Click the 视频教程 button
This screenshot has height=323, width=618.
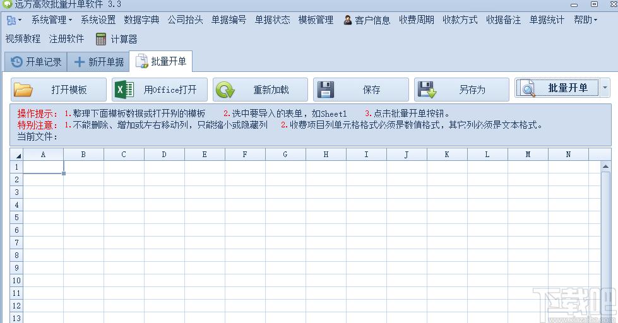pyautogui.click(x=23, y=38)
